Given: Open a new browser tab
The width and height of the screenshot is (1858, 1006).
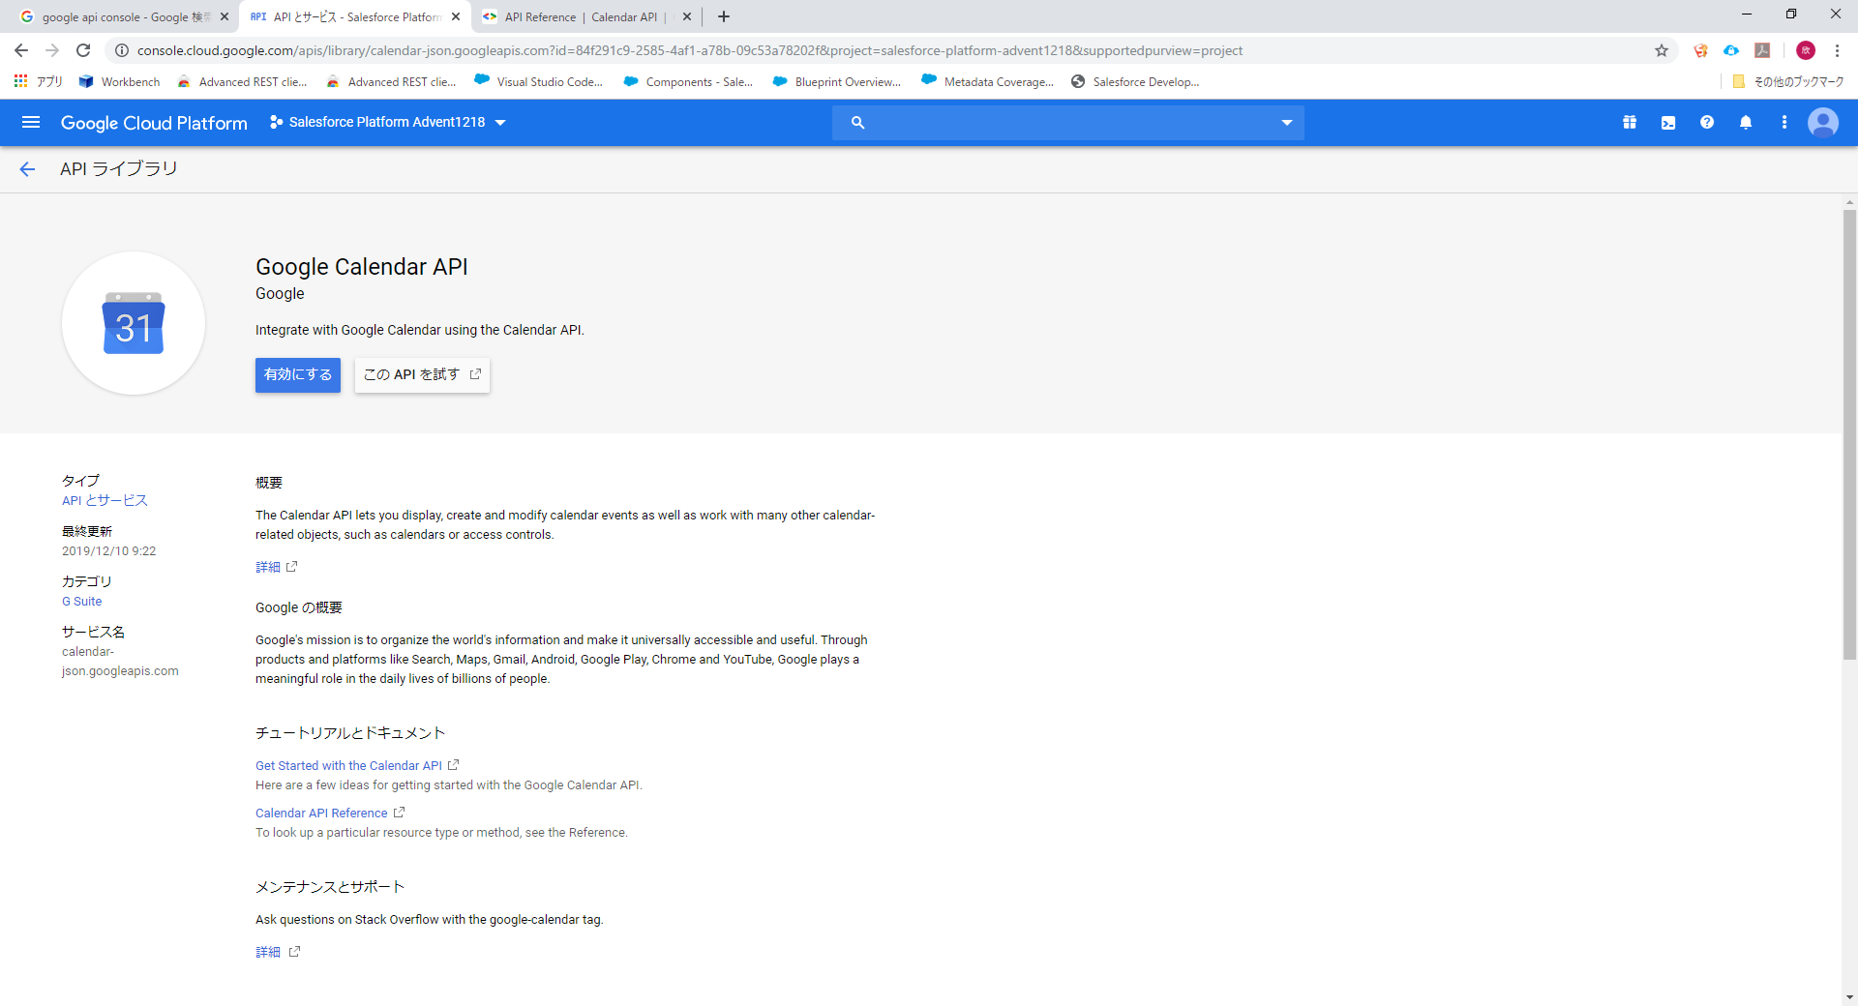Looking at the screenshot, I should click(724, 16).
